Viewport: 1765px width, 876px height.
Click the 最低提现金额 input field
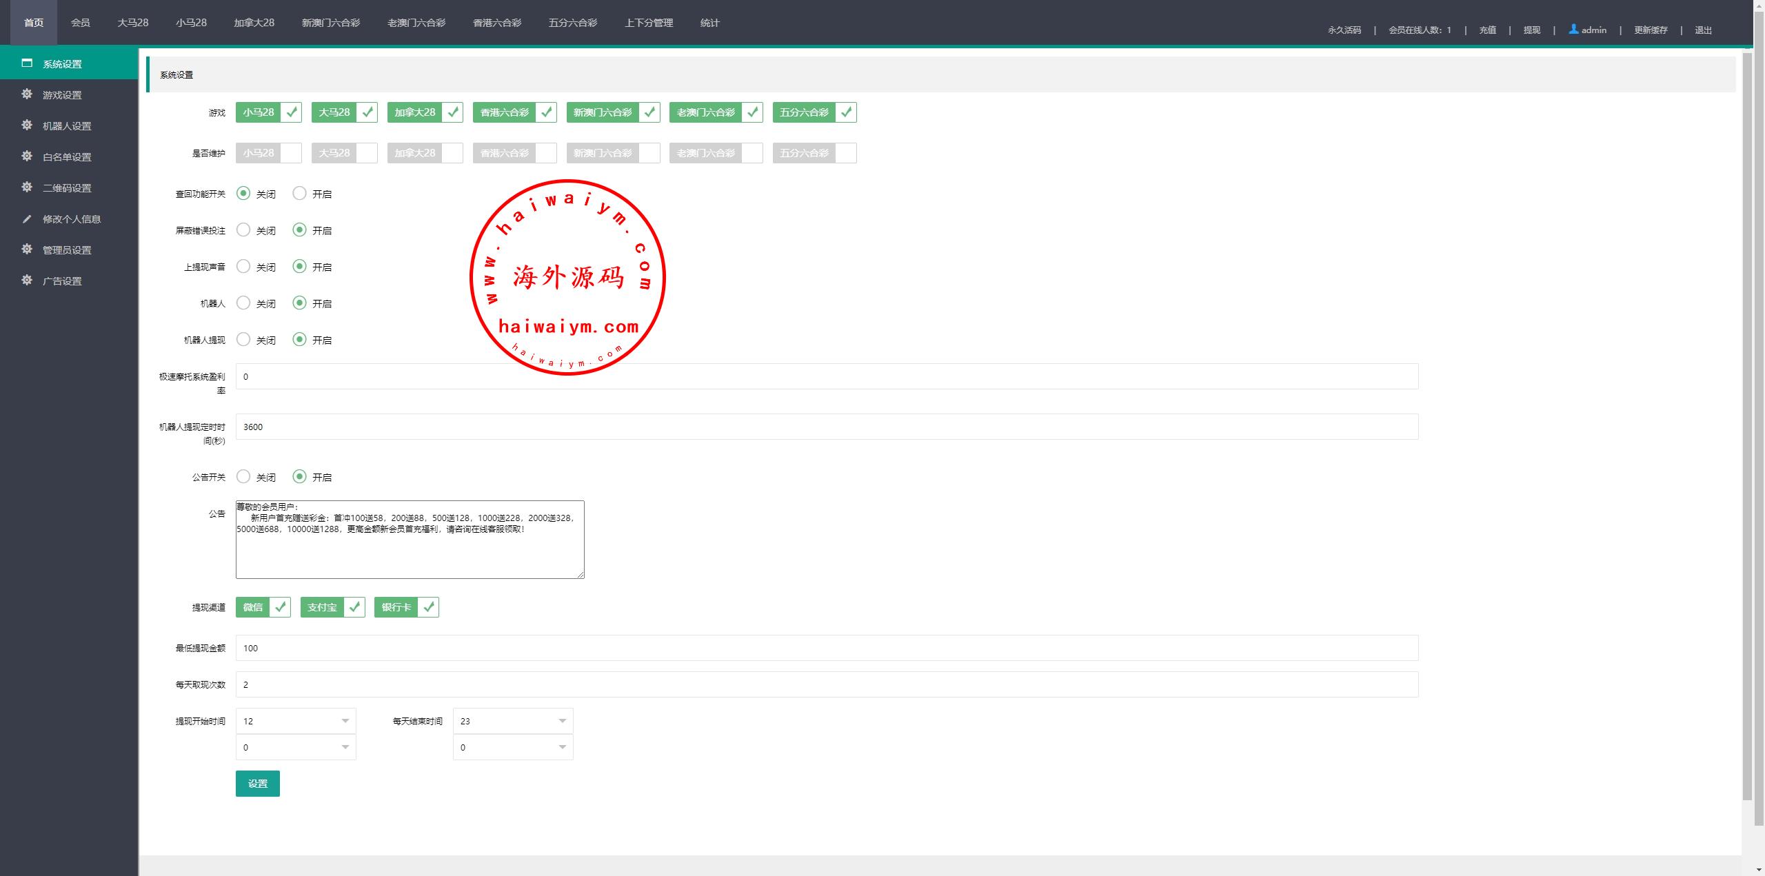point(827,648)
